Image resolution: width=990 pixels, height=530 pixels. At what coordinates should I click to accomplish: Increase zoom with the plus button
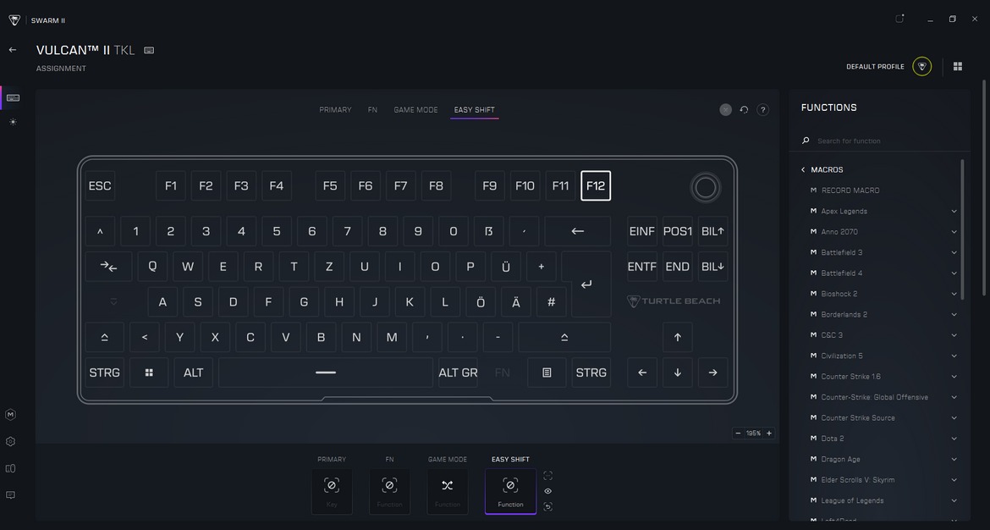click(769, 433)
